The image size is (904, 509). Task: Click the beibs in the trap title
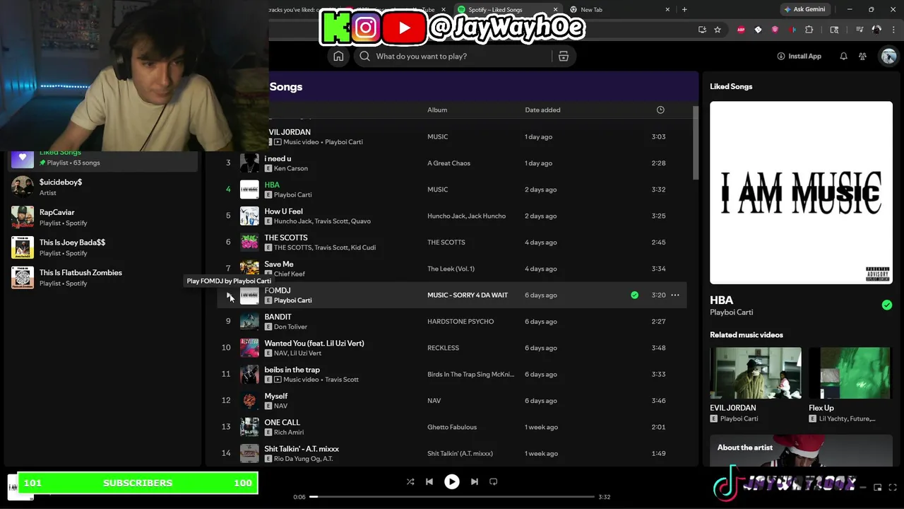point(292,370)
